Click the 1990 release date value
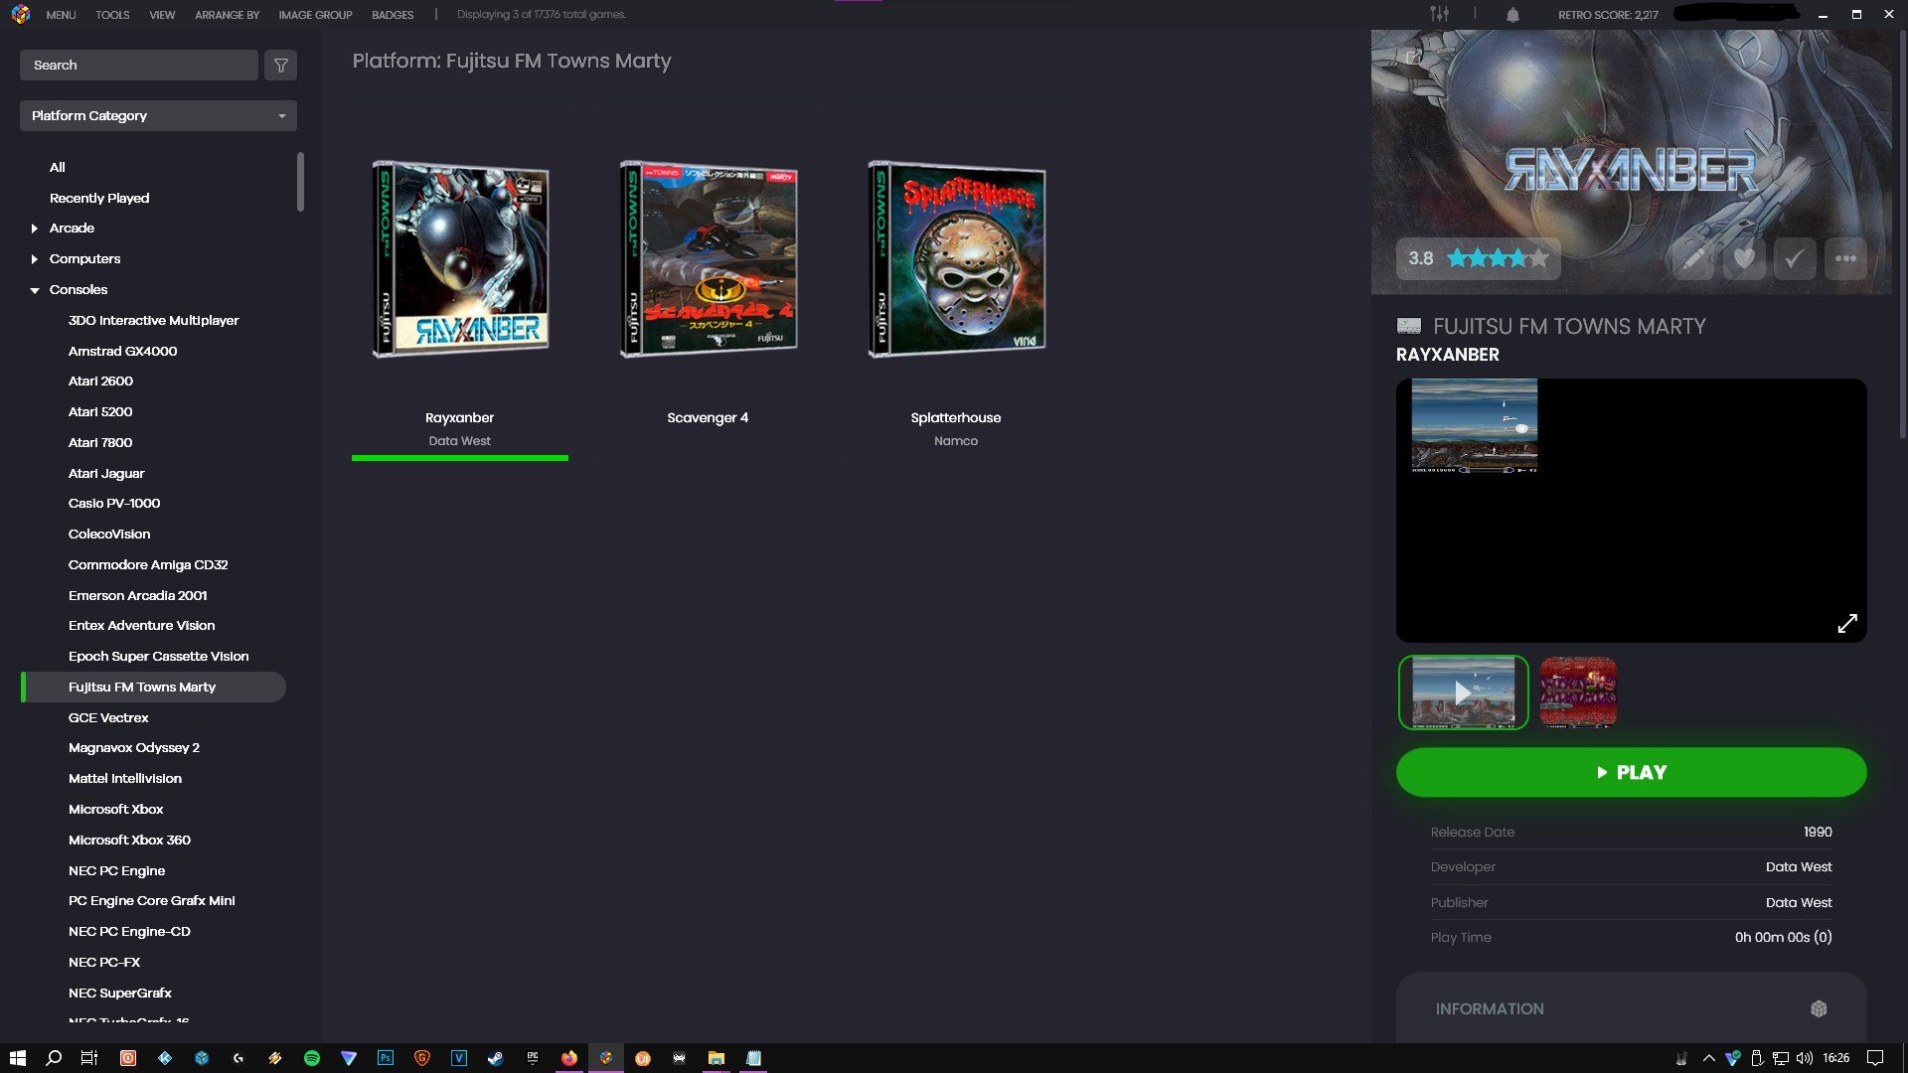This screenshot has width=1908, height=1073. pos(1818,832)
